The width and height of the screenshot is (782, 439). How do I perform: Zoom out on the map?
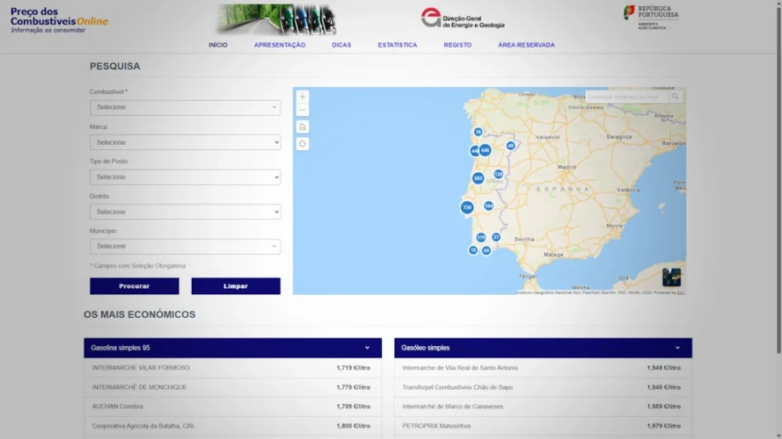click(x=303, y=111)
